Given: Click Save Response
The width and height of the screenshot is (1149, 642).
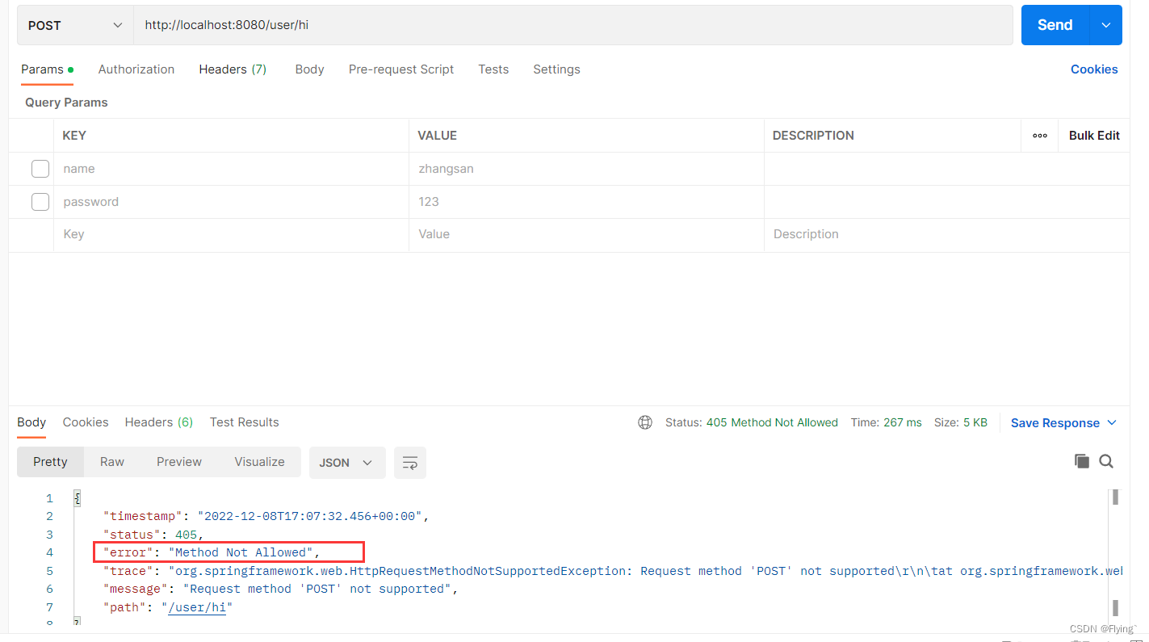Looking at the screenshot, I should 1055,423.
